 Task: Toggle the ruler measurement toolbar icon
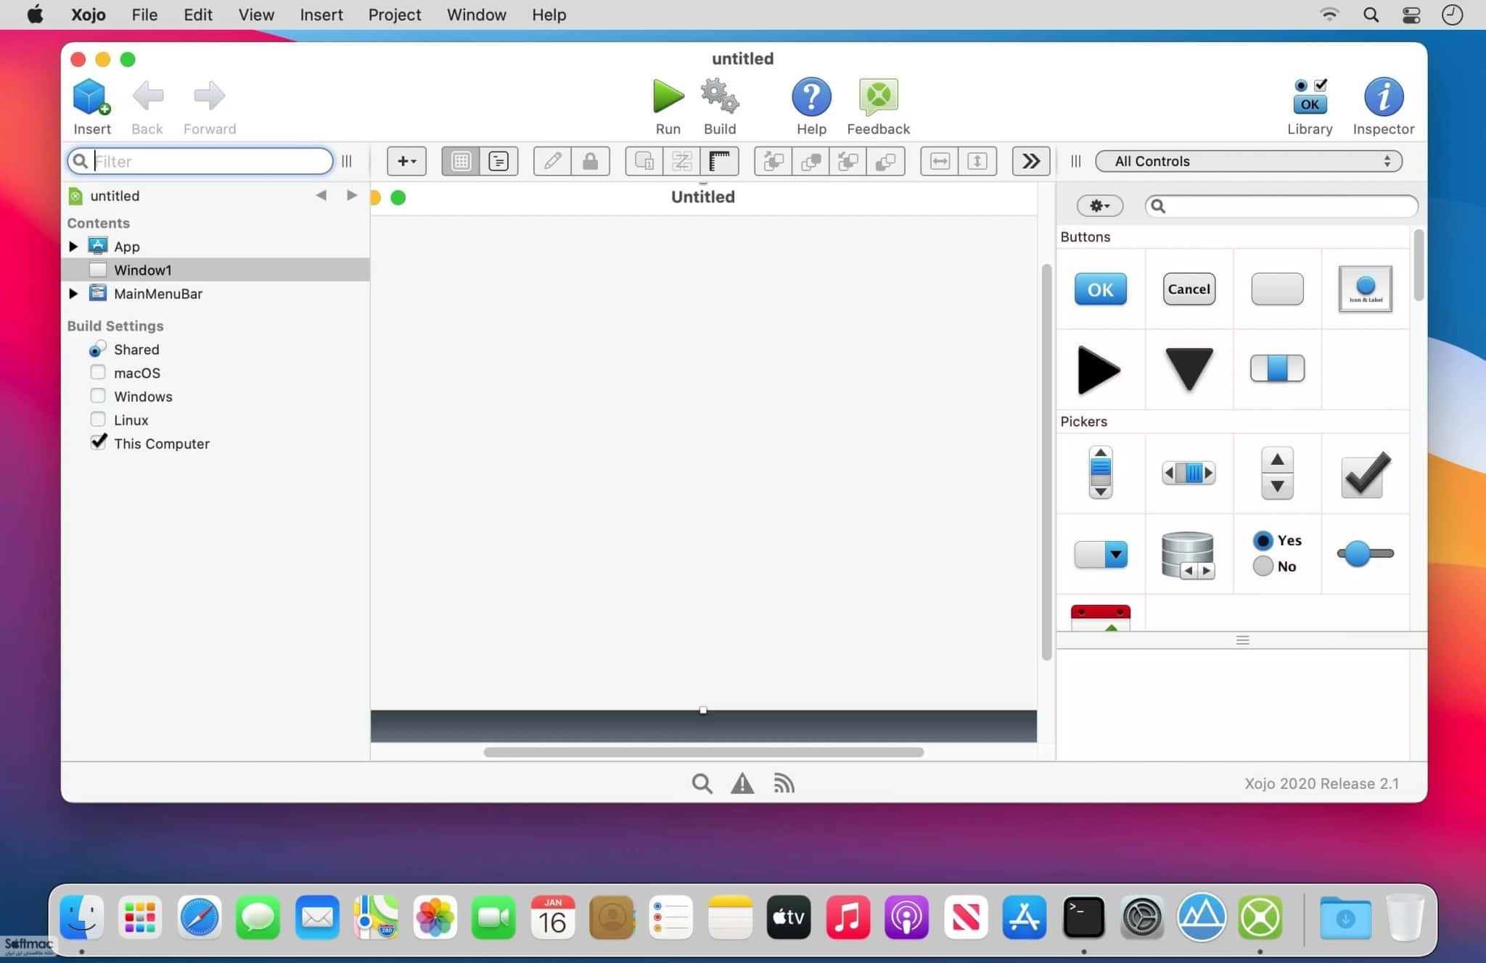point(720,161)
